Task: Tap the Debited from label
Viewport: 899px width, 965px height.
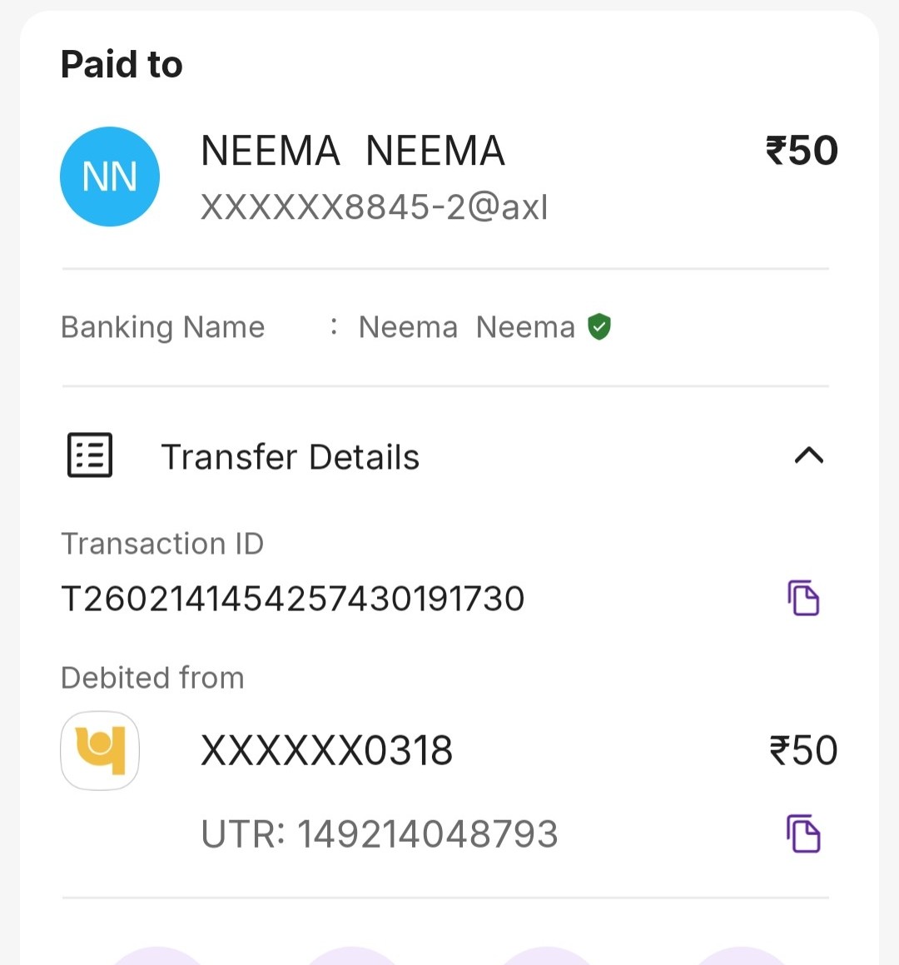Action: point(152,678)
